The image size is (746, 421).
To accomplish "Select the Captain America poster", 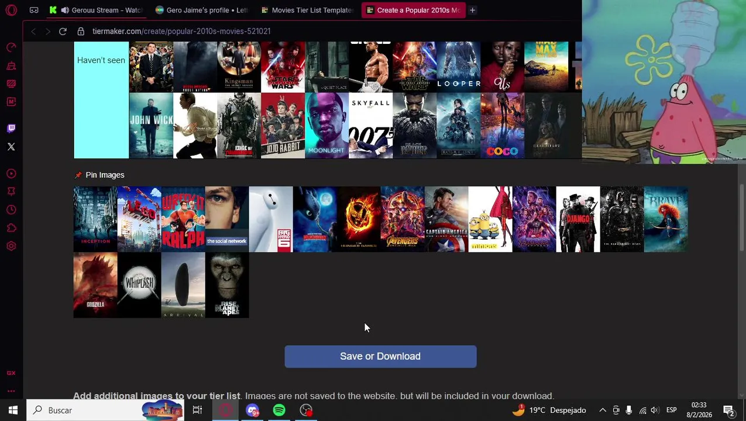I will (446, 219).
